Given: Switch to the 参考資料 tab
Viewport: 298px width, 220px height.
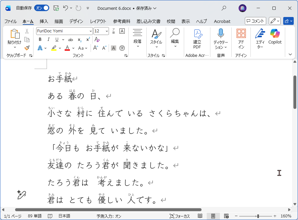Looking at the screenshot, I should click(122, 21).
